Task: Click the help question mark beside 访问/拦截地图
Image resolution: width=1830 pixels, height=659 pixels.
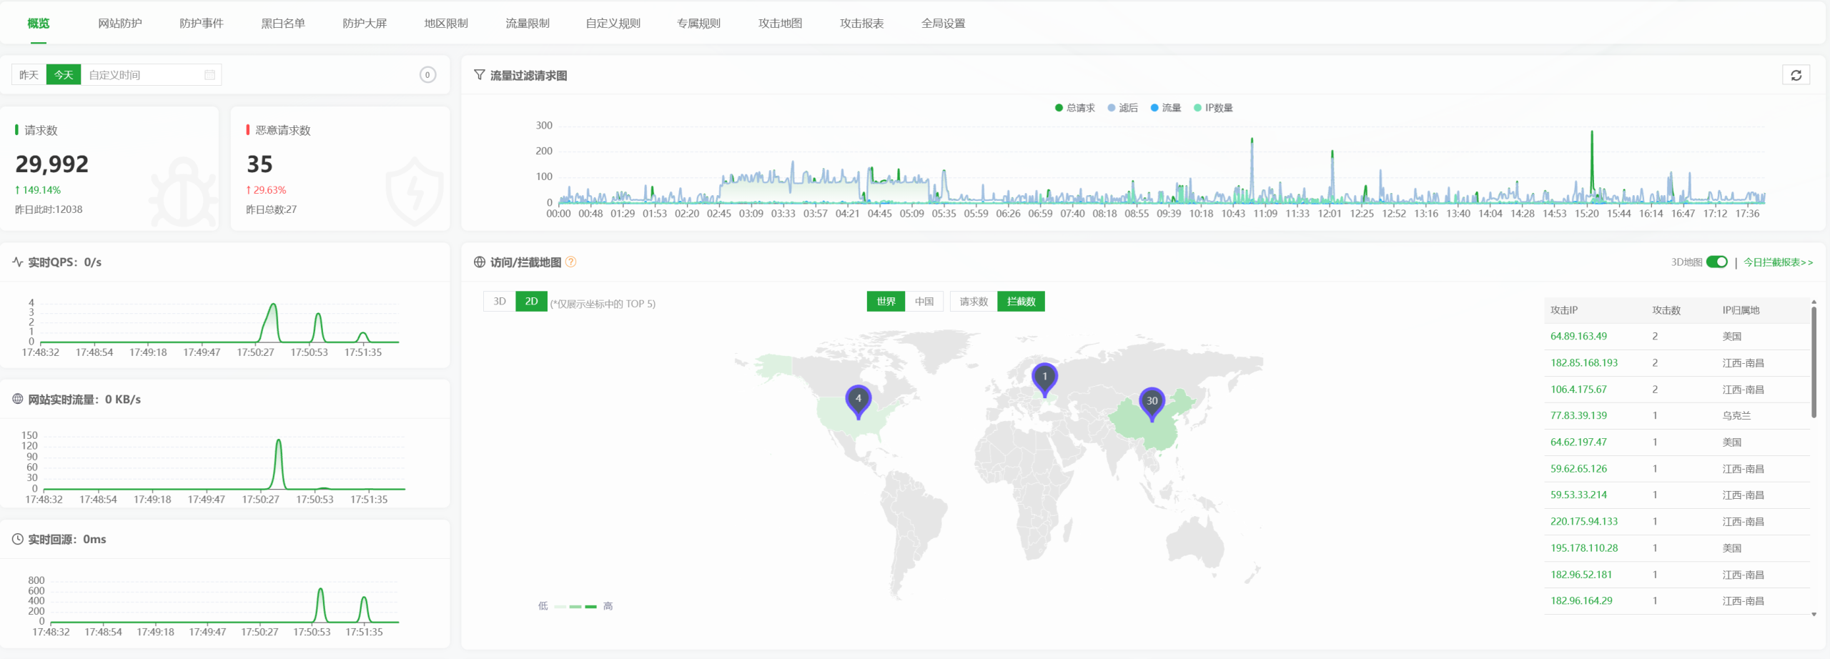Action: tap(570, 262)
